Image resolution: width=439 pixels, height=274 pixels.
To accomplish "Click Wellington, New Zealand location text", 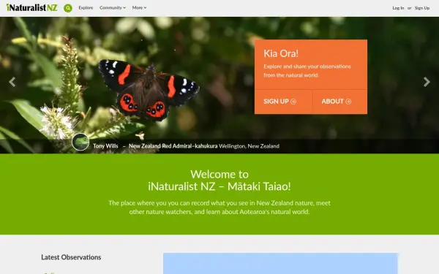I will coord(249,146).
